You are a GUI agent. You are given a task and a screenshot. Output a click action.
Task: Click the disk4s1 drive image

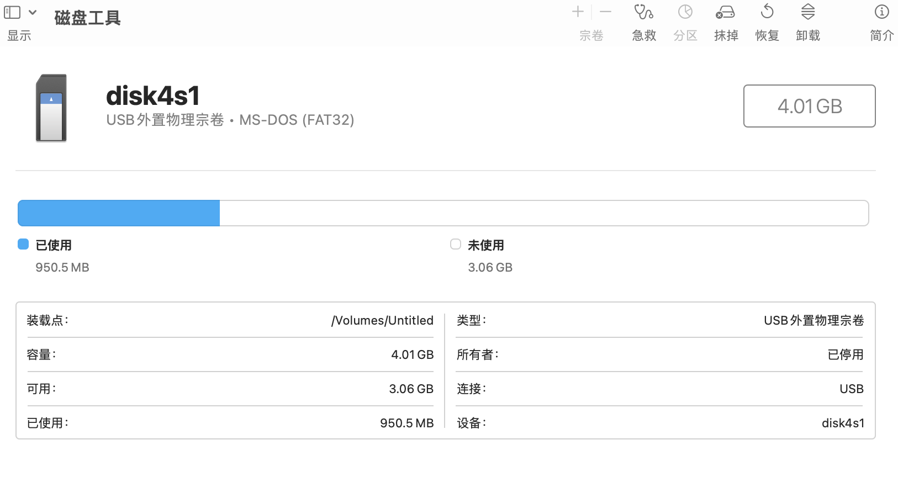pos(51,108)
